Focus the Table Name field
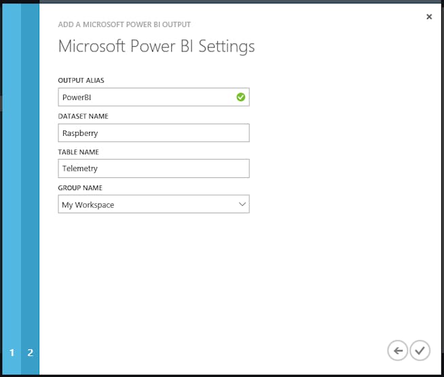This screenshot has height=377, width=444. tap(153, 168)
